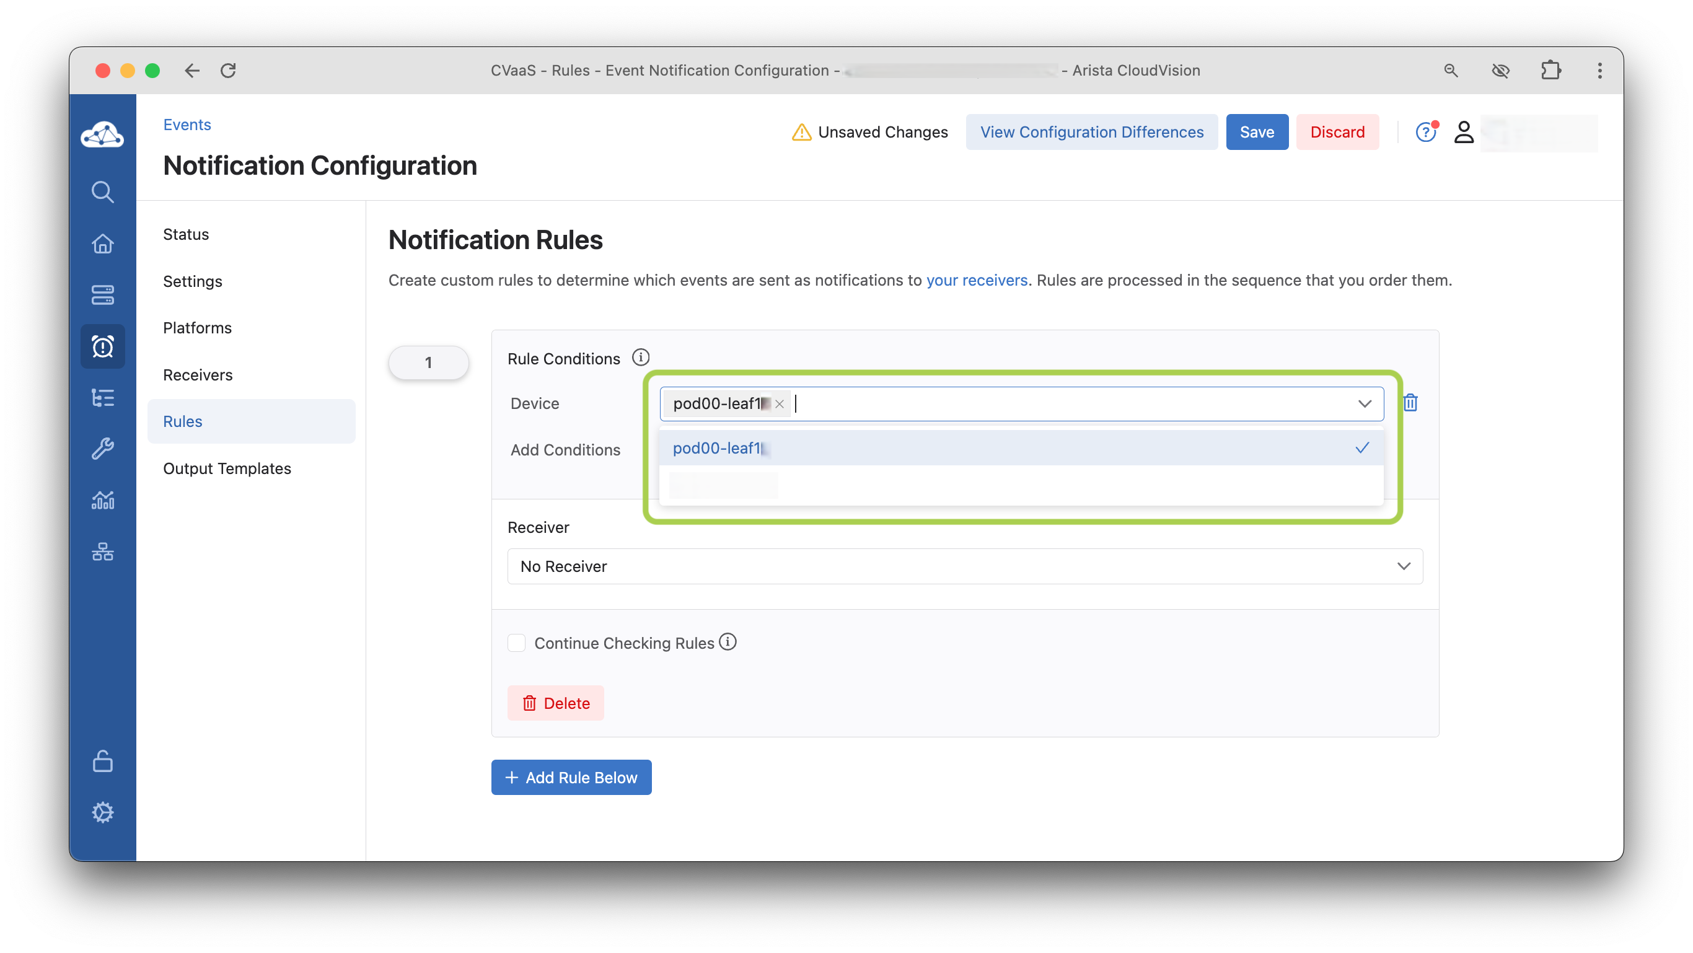Click the topology network icon

pos(102,551)
